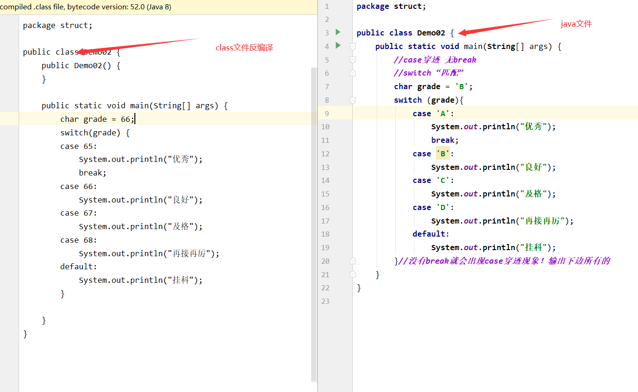Toggle the comment fold end marker on line 6
The height and width of the screenshot is (392, 638).
(353, 73)
